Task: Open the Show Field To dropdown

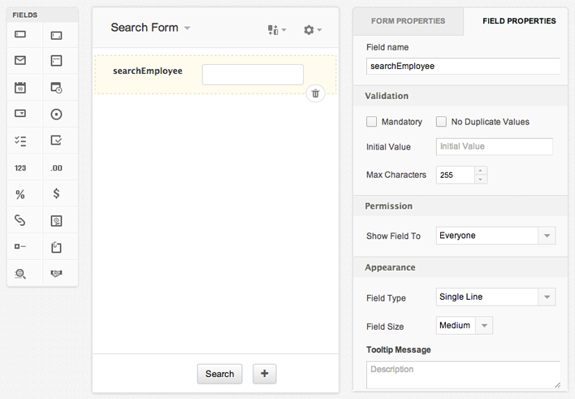Action: coord(495,236)
